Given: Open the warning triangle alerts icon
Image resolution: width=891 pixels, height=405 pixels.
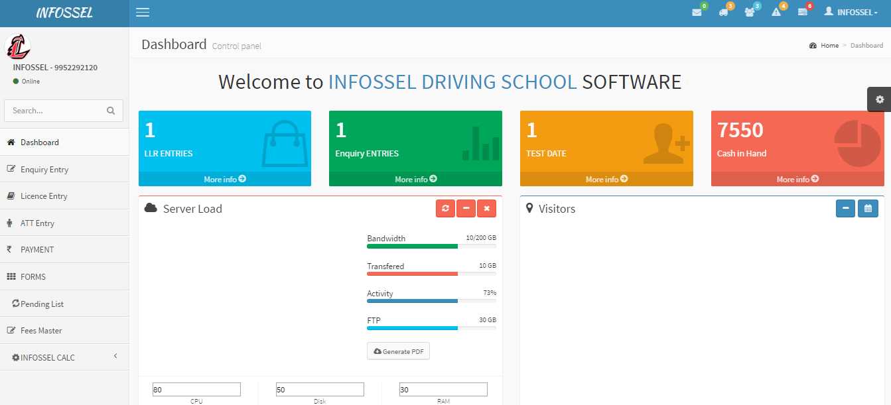Looking at the screenshot, I should (x=776, y=13).
